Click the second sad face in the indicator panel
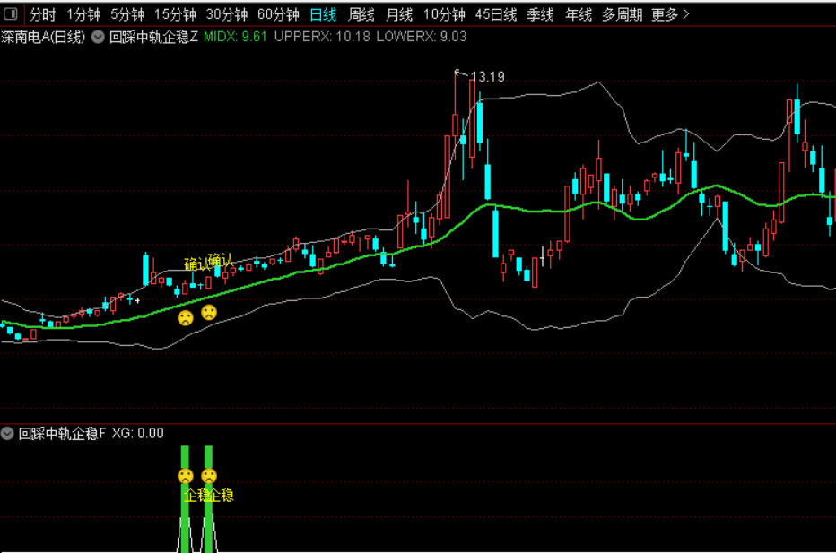The width and height of the screenshot is (836, 553). pyautogui.click(x=209, y=476)
